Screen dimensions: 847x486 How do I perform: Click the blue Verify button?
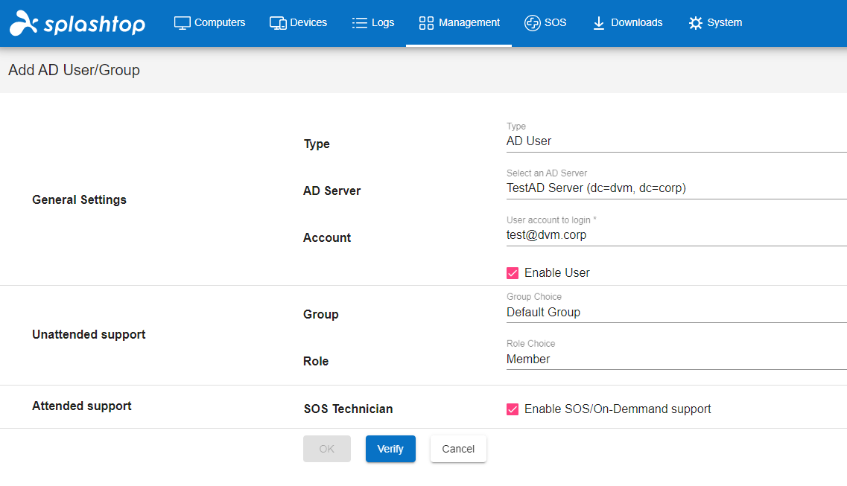(390, 449)
